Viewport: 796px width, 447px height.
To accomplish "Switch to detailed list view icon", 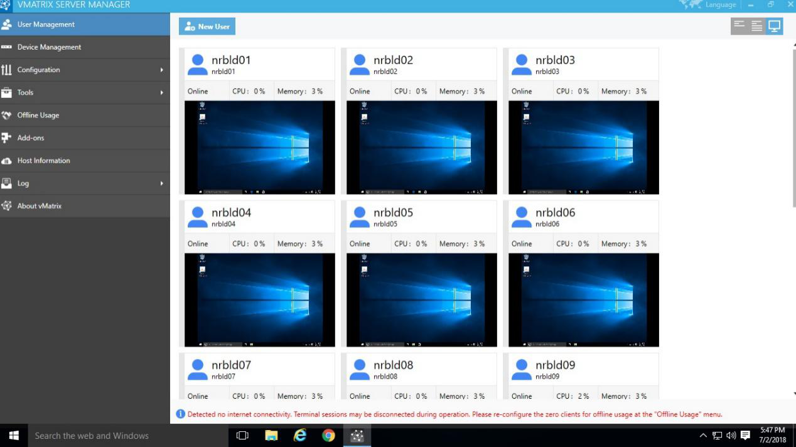I will click(756, 26).
